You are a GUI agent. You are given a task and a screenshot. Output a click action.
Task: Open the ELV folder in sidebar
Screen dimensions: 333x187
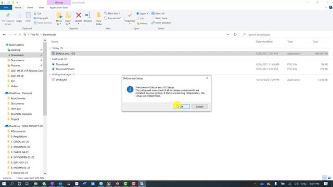pos(12,81)
